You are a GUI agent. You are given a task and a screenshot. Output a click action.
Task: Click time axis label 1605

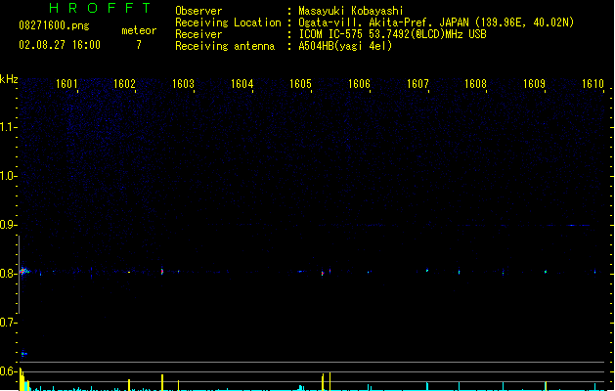tap(300, 84)
